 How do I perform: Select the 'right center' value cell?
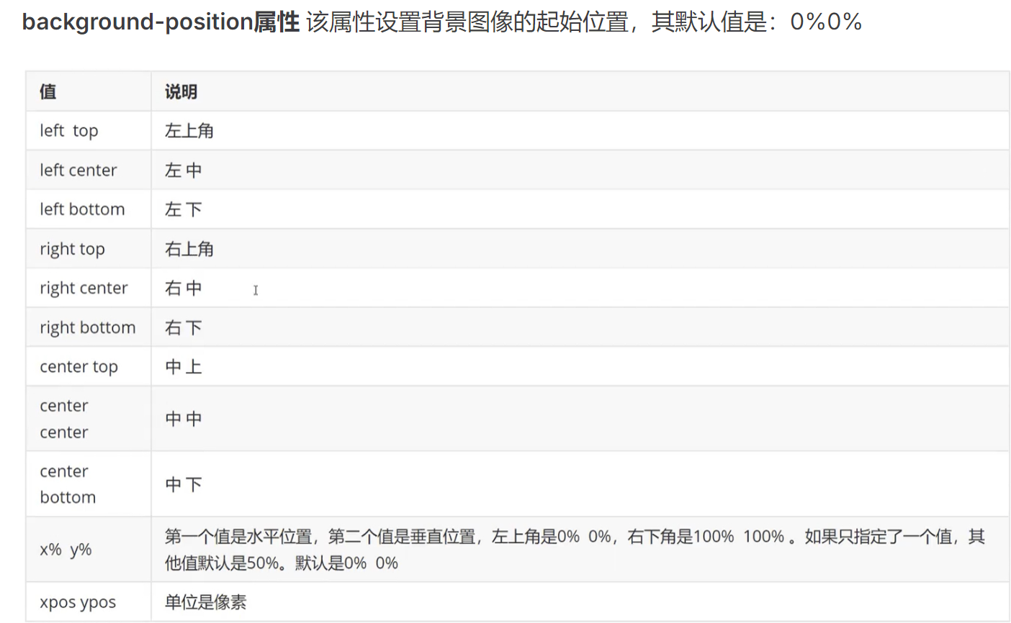pos(84,288)
